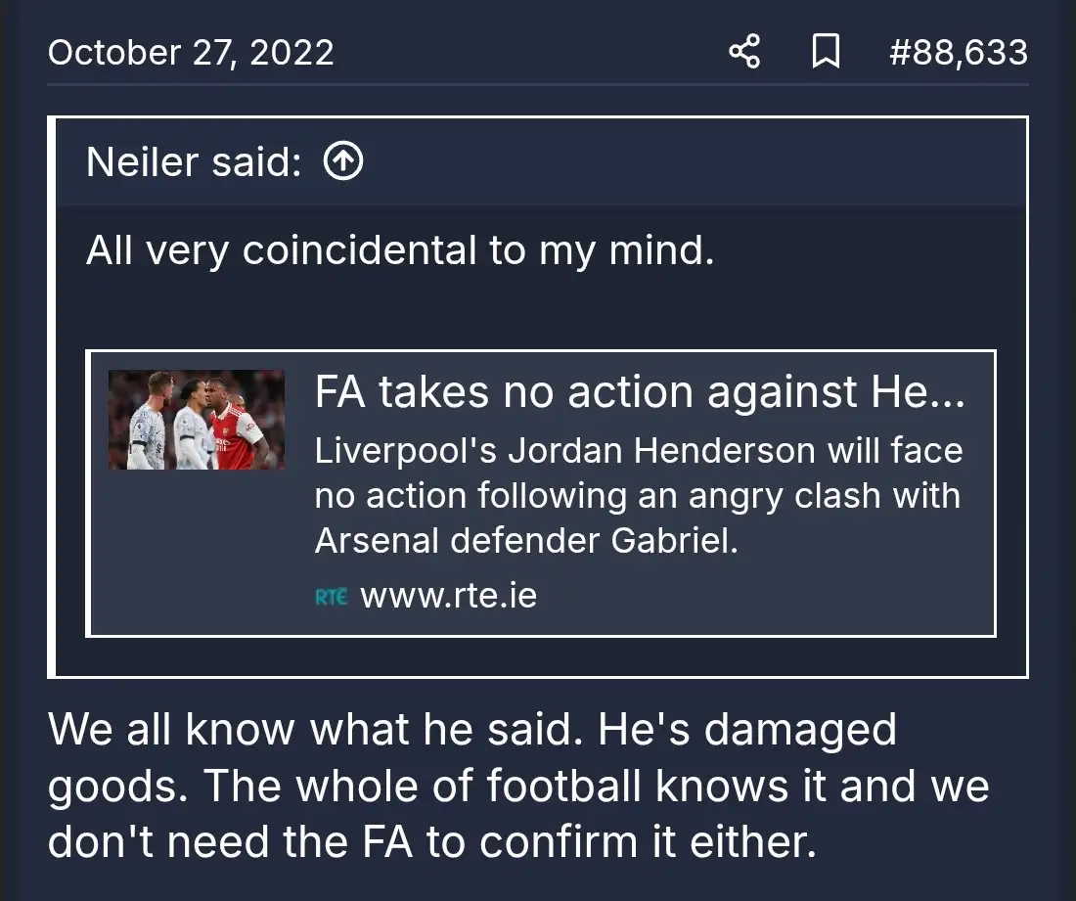This screenshot has height=901, width=1076.
Task: Visit the www.rte.ie source link
Action: (448, 595)
